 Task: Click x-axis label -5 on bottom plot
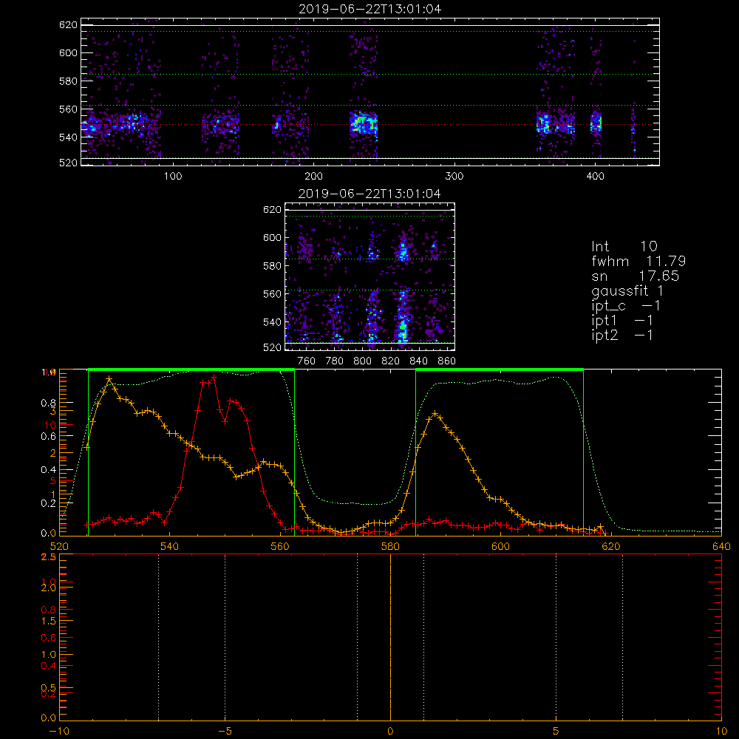point(225,731)
